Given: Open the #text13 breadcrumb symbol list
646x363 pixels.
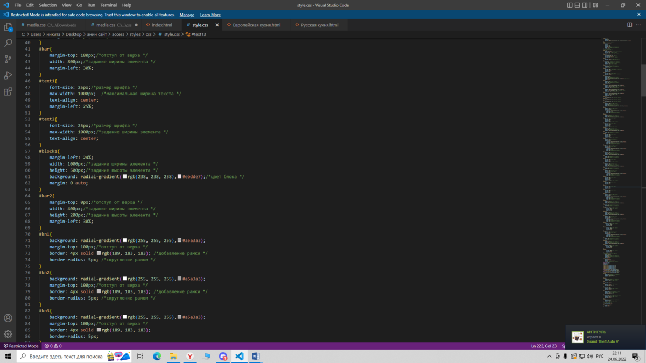Looking at the screenshot, I should click(196, 34).
